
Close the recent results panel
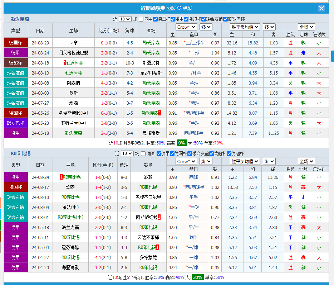321,8
